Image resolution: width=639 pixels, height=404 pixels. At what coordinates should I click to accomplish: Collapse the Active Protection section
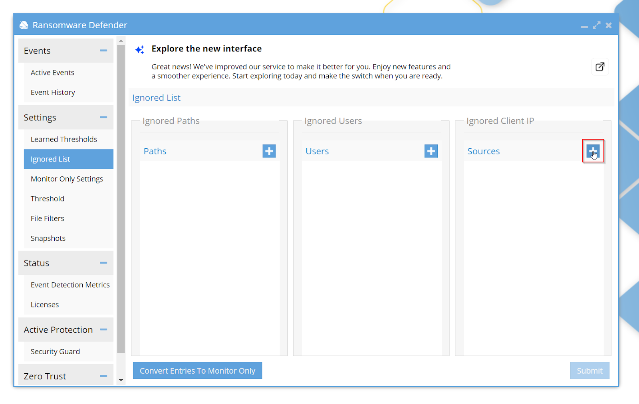point(103,329)
